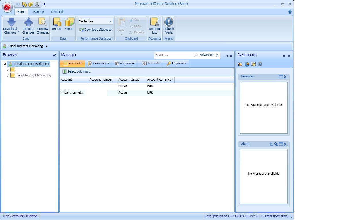Click the bar chart icon in Dashboard toolbar
This screenshot has height=220, width=340.
pyautogui.click(x=240, y=64)
